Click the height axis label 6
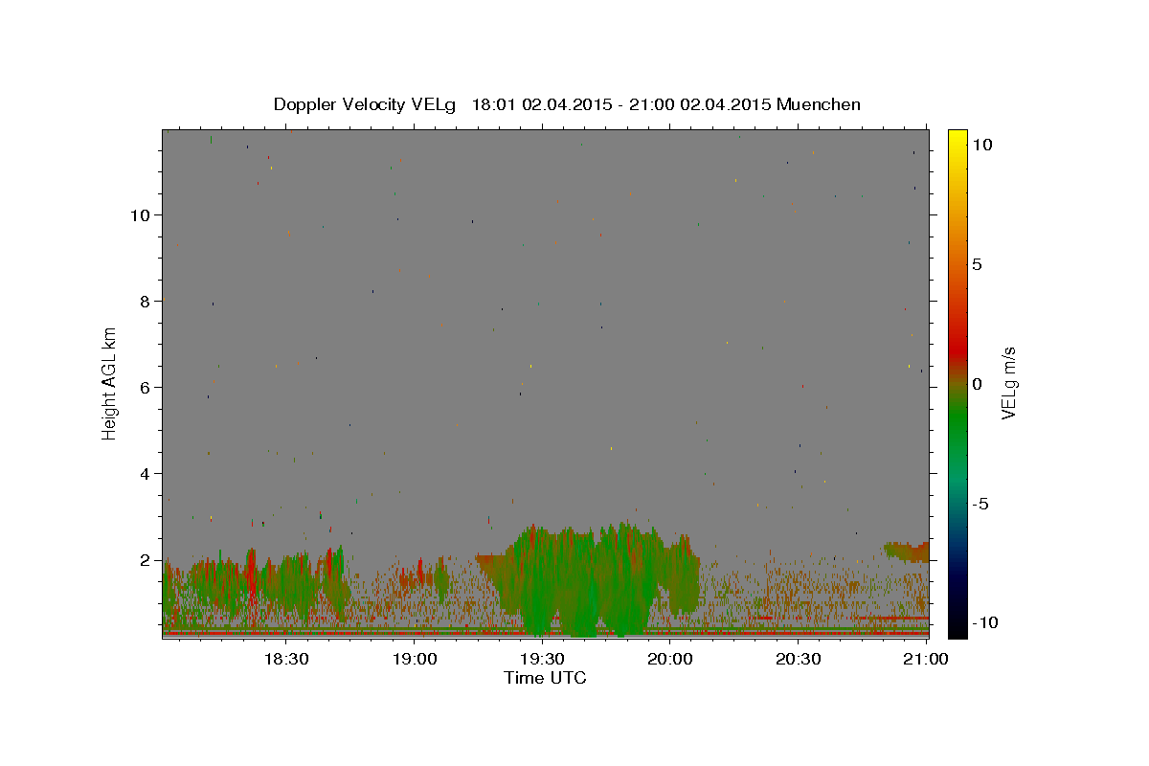The image size is (1149, 766). point(145,388)
